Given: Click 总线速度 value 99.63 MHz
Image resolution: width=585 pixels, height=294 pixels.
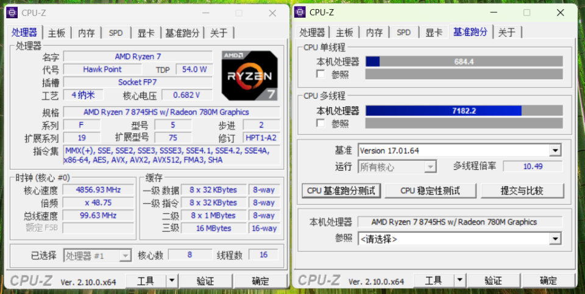Looking at the screenshot, I should point(98,215).
